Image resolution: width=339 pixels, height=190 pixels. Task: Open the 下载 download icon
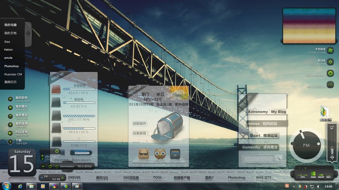tap(10, 142)
